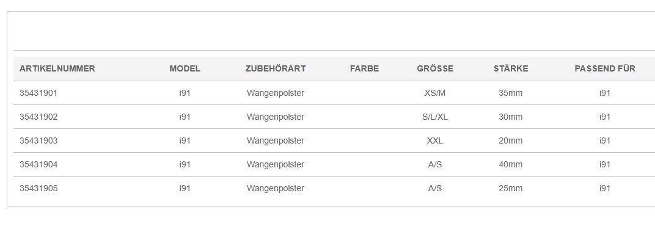This screenshot has width=655, height=237.
Task: Select article number 35431902
Action: 38,117
